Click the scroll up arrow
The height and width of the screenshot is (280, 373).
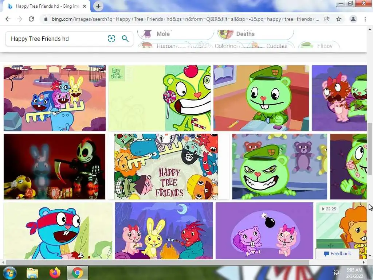(370, 29)
